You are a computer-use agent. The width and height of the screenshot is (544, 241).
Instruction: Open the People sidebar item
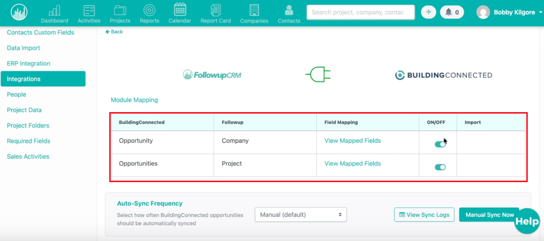tap(17, 94)
